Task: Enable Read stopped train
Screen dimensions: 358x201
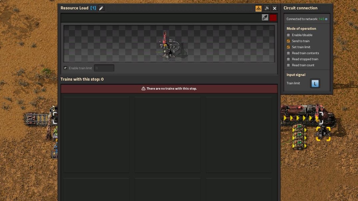Action: 288,59
